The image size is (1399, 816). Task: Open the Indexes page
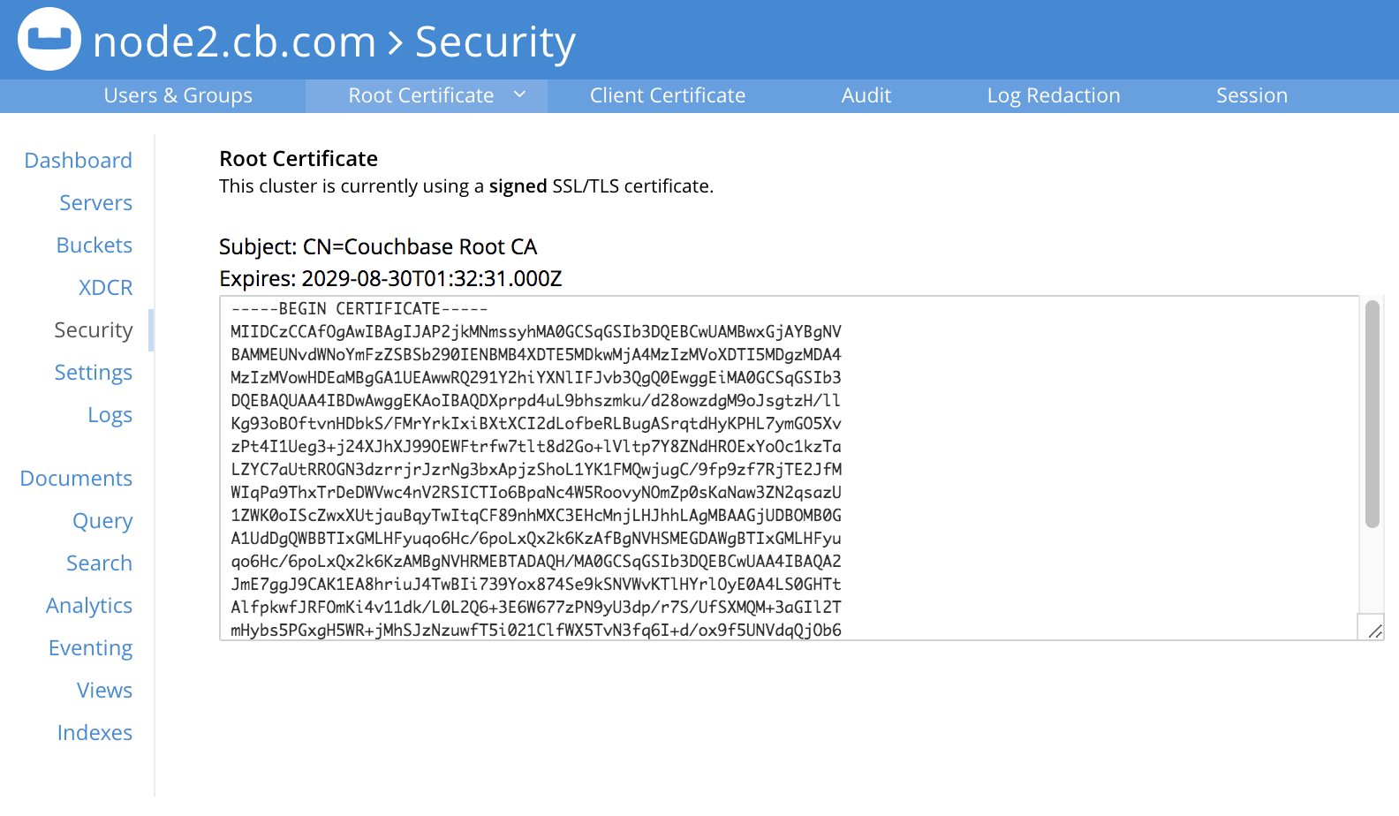95,733
